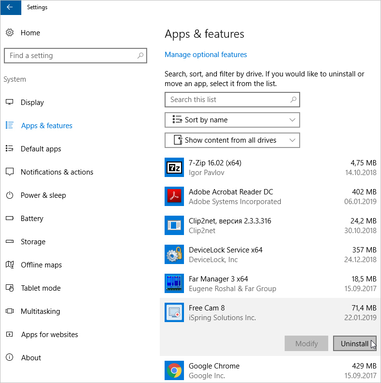
Task: Click the 24.12.2018 install date
Action: 360,259
